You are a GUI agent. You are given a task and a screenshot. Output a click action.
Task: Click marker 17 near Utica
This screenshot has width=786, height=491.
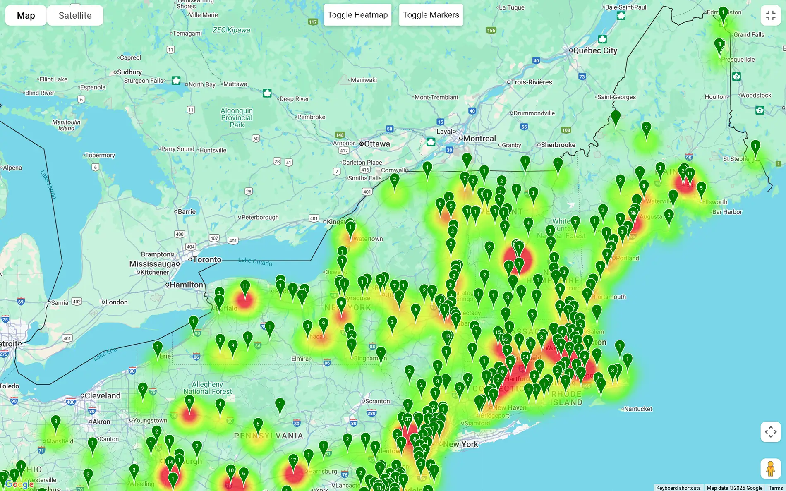pos(399,299)
